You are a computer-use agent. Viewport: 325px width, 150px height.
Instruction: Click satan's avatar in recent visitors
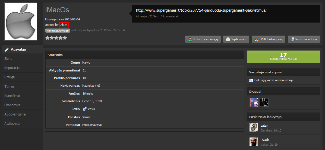(x=254, y=127)
